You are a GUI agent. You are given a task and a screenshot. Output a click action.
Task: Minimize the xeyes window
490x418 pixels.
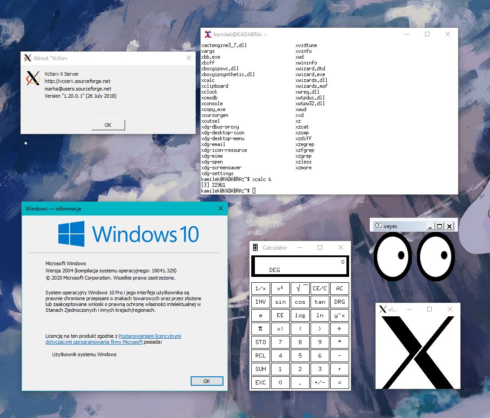[430, 226]
